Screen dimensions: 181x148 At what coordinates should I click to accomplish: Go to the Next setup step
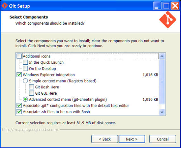[132, 139]
